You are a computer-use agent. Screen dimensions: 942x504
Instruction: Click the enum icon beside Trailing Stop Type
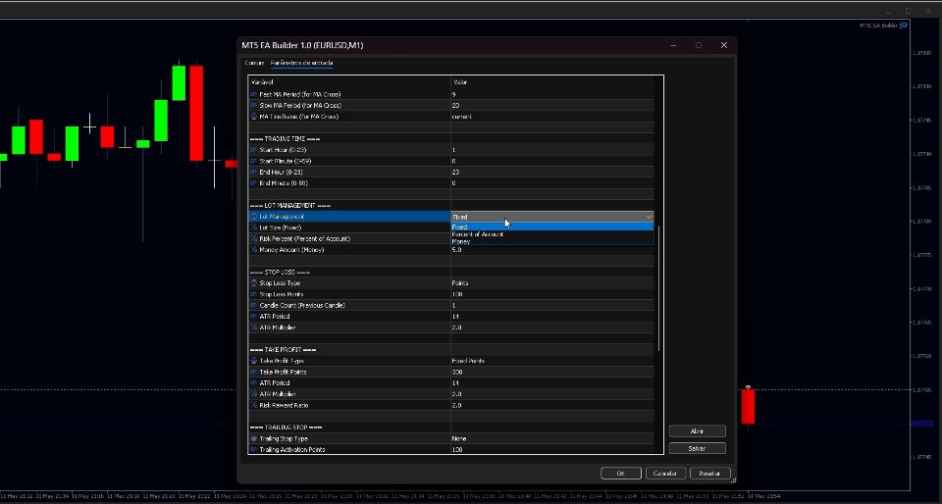pos(253,438)
